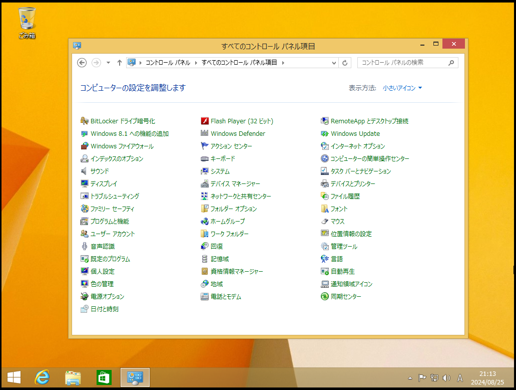Click the Windows Update icon

pyautogui.click(x=325, y=133)
